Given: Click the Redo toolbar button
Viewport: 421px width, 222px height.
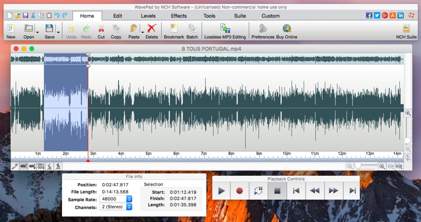Looking at the screenshot, I should click(86, 31).
